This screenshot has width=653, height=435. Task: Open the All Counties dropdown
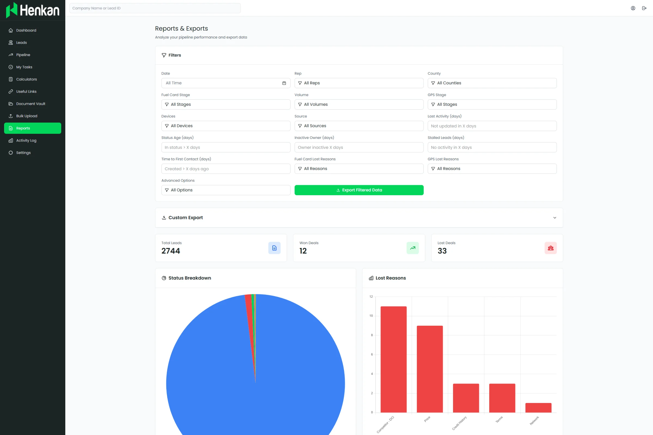(x=492, y=83)
